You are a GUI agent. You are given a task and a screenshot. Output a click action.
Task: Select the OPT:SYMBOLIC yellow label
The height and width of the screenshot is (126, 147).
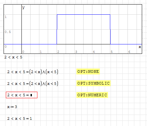pos(93,83)
